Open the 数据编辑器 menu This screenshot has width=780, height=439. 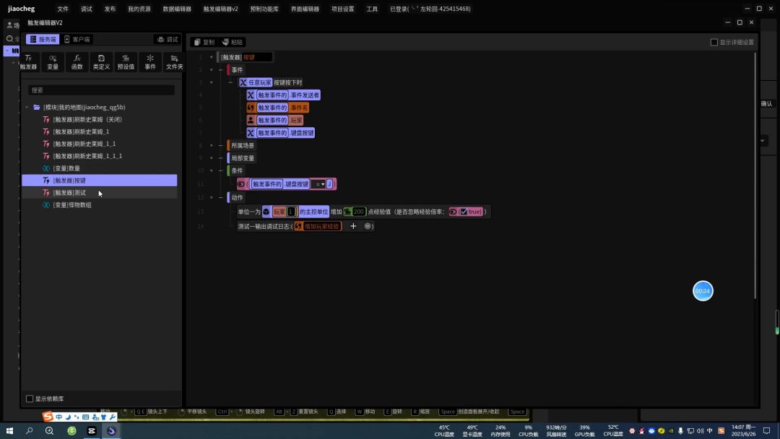click(177, 9)
